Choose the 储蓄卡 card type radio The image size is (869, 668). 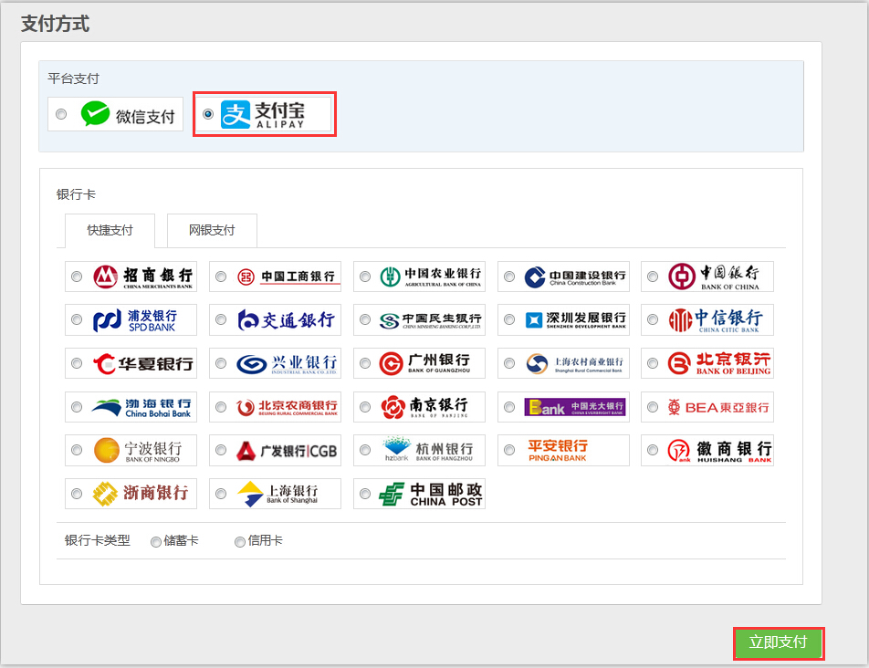pyautogui.click(x=156, y=542)
